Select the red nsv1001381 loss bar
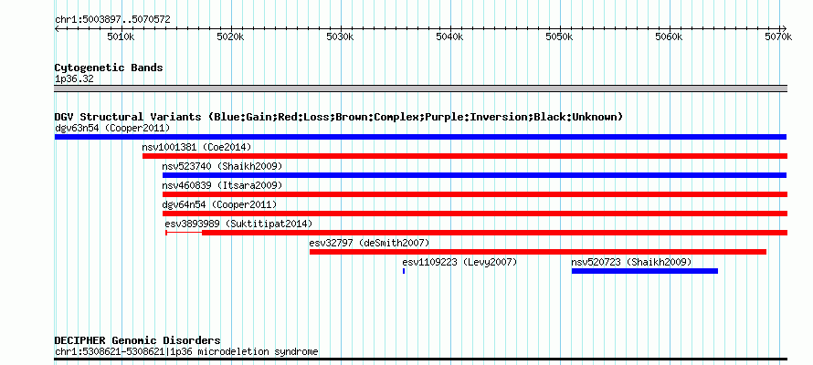The width and height of the screenshot is (813, 365). (465, 156)
